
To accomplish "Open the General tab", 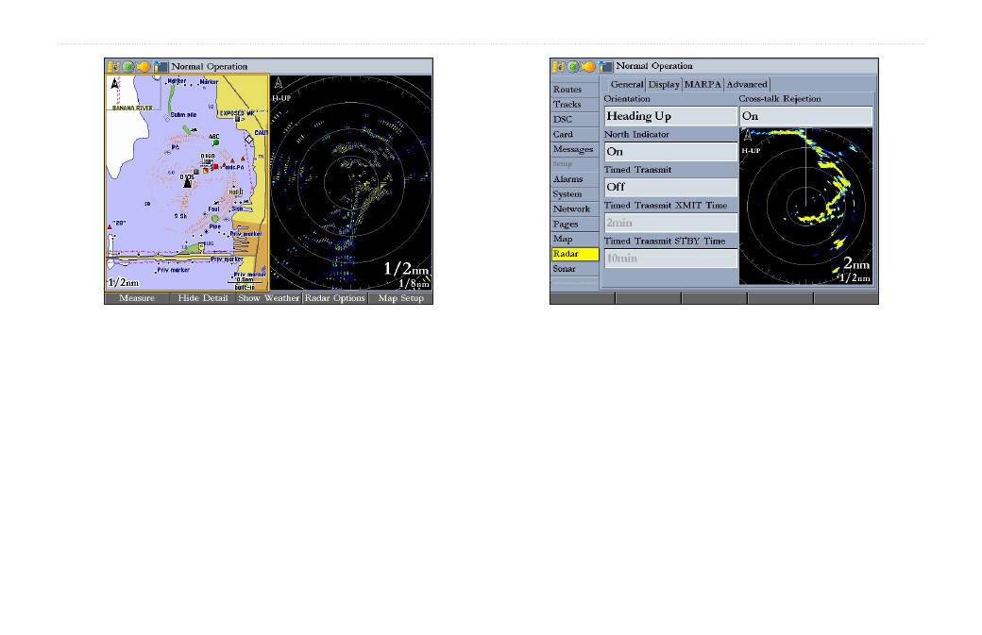I will pos(627,85).
